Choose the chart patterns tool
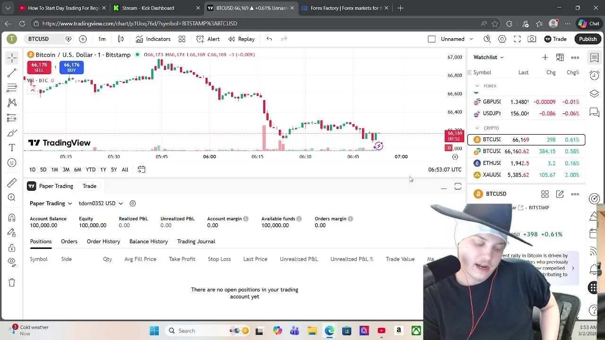The image size is (605, 340). coord(12,102)
